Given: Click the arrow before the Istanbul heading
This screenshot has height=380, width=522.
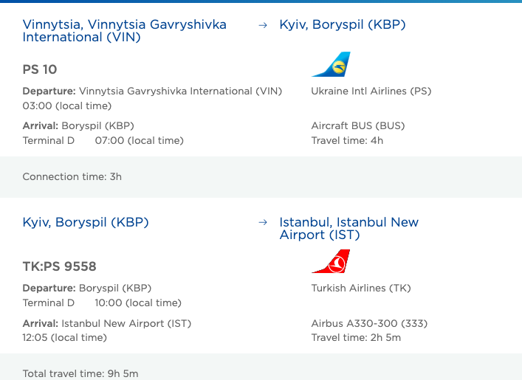Looking at the screenshot, I should click(x=262, y=223).
